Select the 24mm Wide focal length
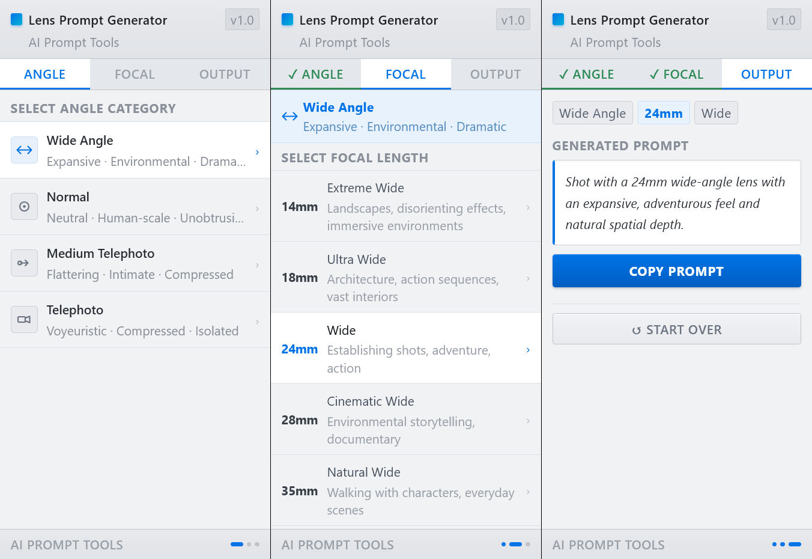812x559 pixels. (406, 349)
